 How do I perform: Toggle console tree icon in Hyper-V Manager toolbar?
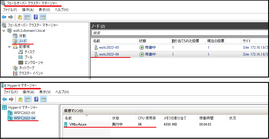coord(28,99)
